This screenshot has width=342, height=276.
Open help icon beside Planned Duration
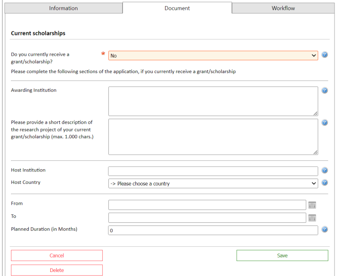[x=325, y=229]
